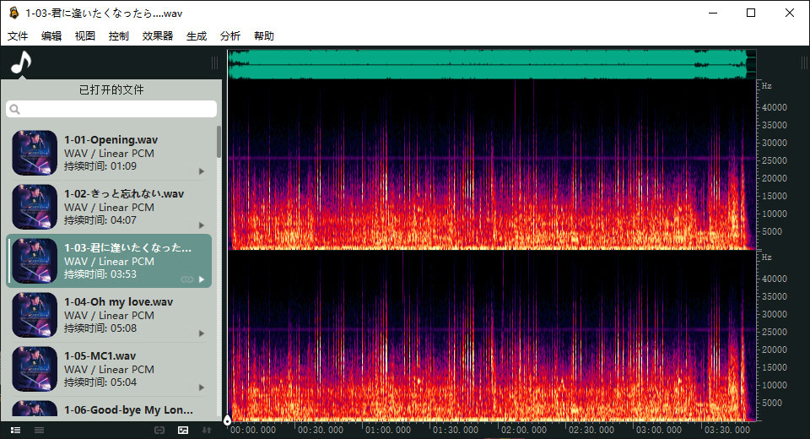Switch to compact lines list view
The width and height of the screenshot is (810, 439).
click(40, 431)
